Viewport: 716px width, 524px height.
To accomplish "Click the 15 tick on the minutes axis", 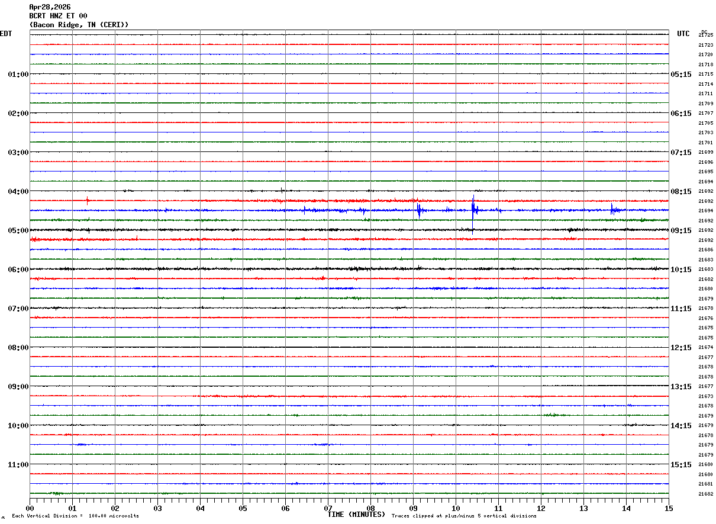I will [x=669, y=508].
